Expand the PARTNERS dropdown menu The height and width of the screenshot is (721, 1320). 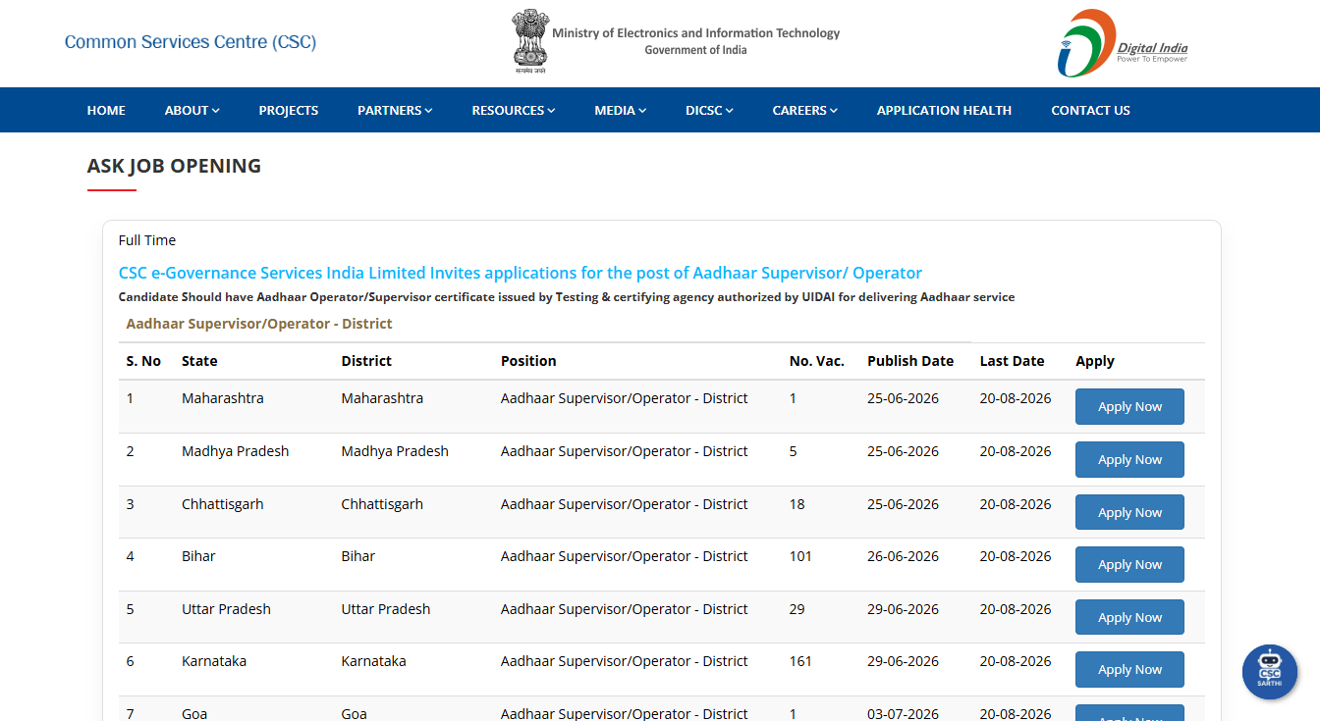pos(395,111)
